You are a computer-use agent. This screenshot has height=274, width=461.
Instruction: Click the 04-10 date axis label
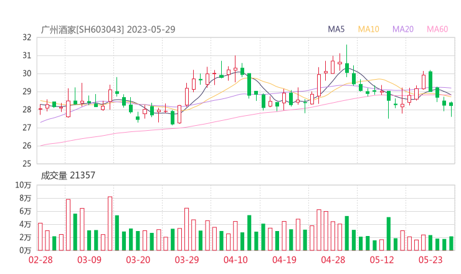click(235, 260)
